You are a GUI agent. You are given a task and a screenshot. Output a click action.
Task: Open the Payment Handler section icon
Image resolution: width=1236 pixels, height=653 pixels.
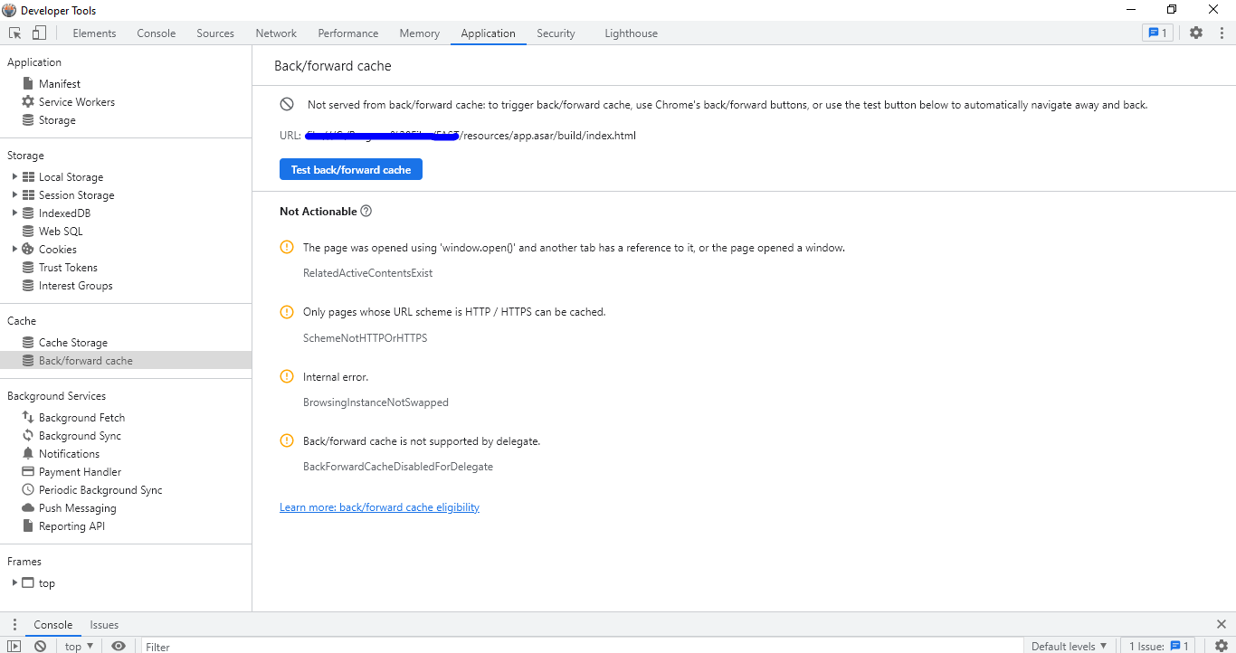coord(28,471)
